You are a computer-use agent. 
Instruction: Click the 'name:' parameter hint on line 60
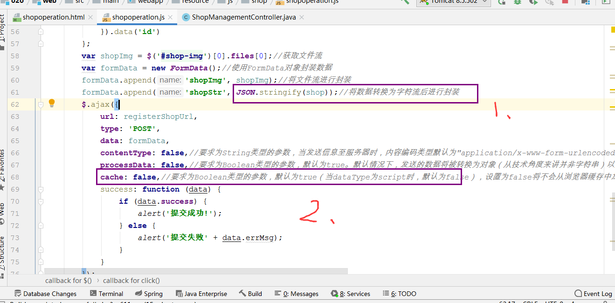170,80
